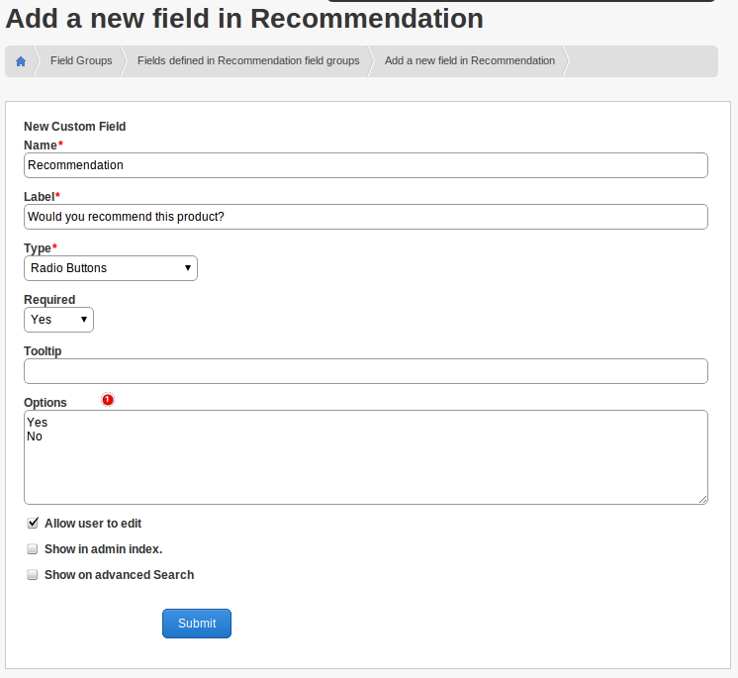
Task: Click the empty Tooltip input box
Action: (x=365, y=371)
